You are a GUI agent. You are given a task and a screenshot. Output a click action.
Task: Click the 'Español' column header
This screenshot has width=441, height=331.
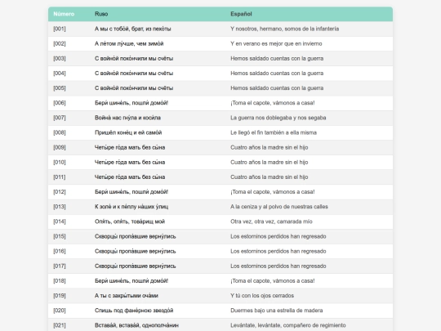(x=241, y=14)
